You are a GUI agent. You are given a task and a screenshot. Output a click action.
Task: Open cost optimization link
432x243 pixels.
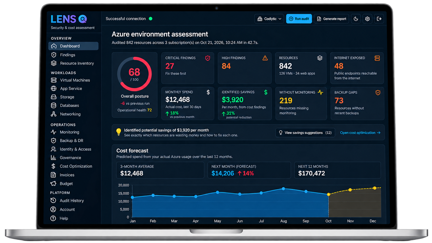click(360, 133)
